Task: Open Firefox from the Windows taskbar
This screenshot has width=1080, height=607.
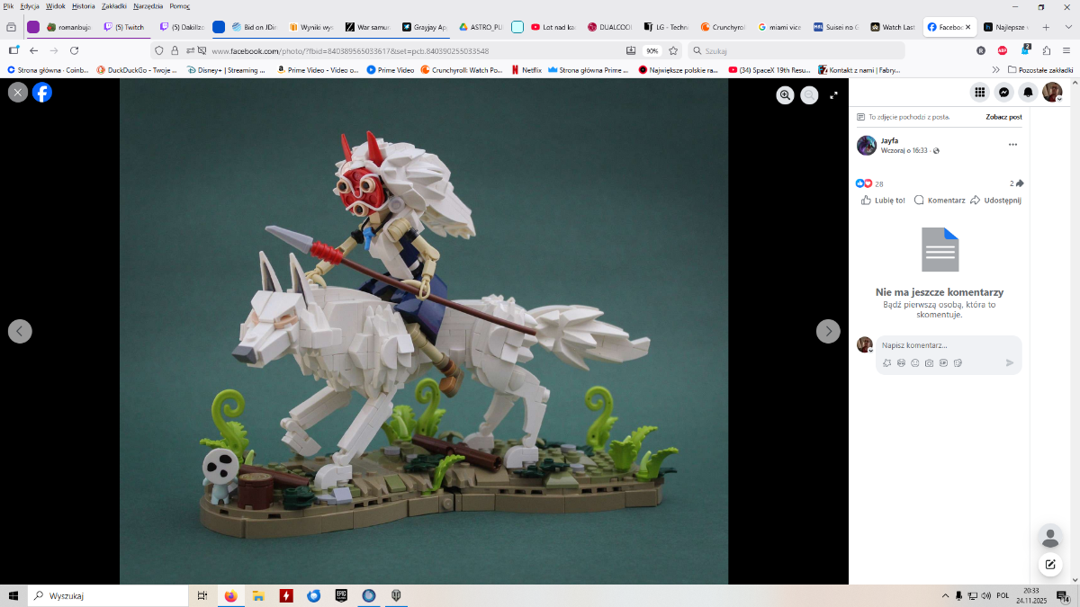Action: coord(230,594)
